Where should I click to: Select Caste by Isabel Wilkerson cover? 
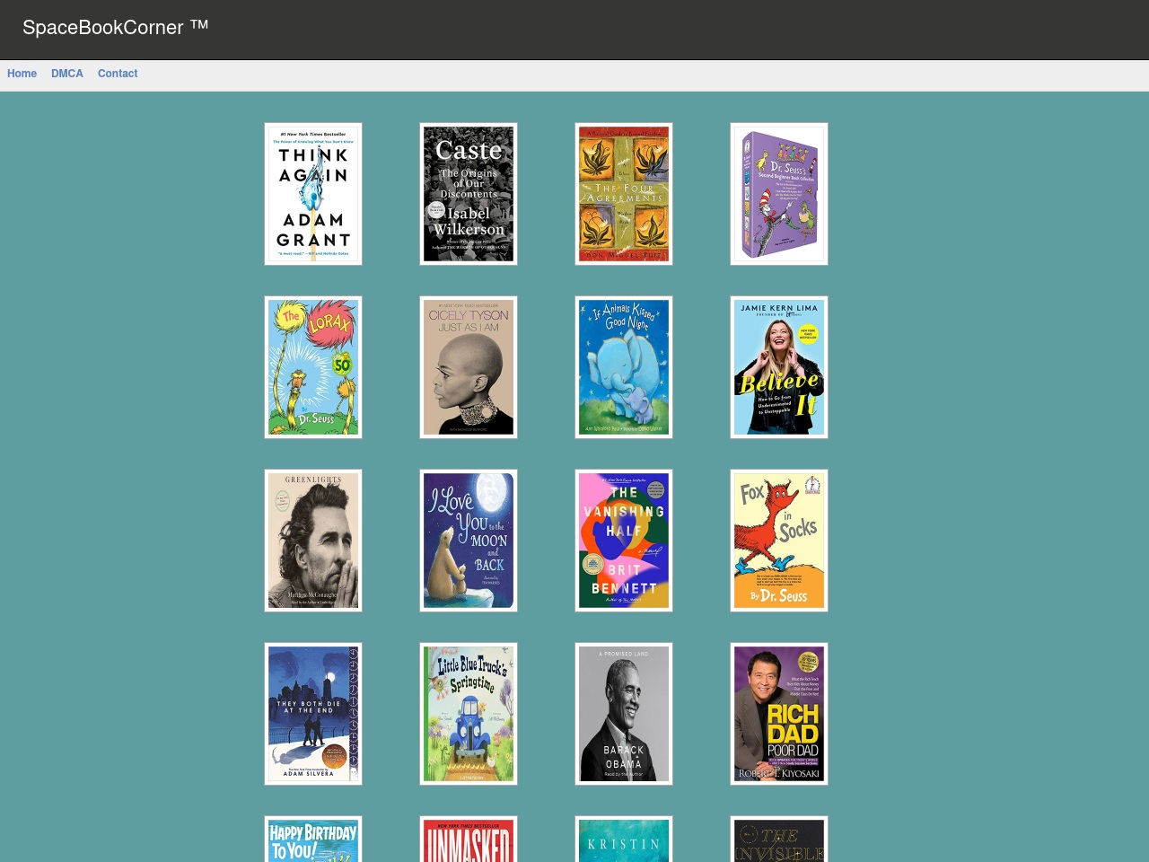click(x=469, y=194)
